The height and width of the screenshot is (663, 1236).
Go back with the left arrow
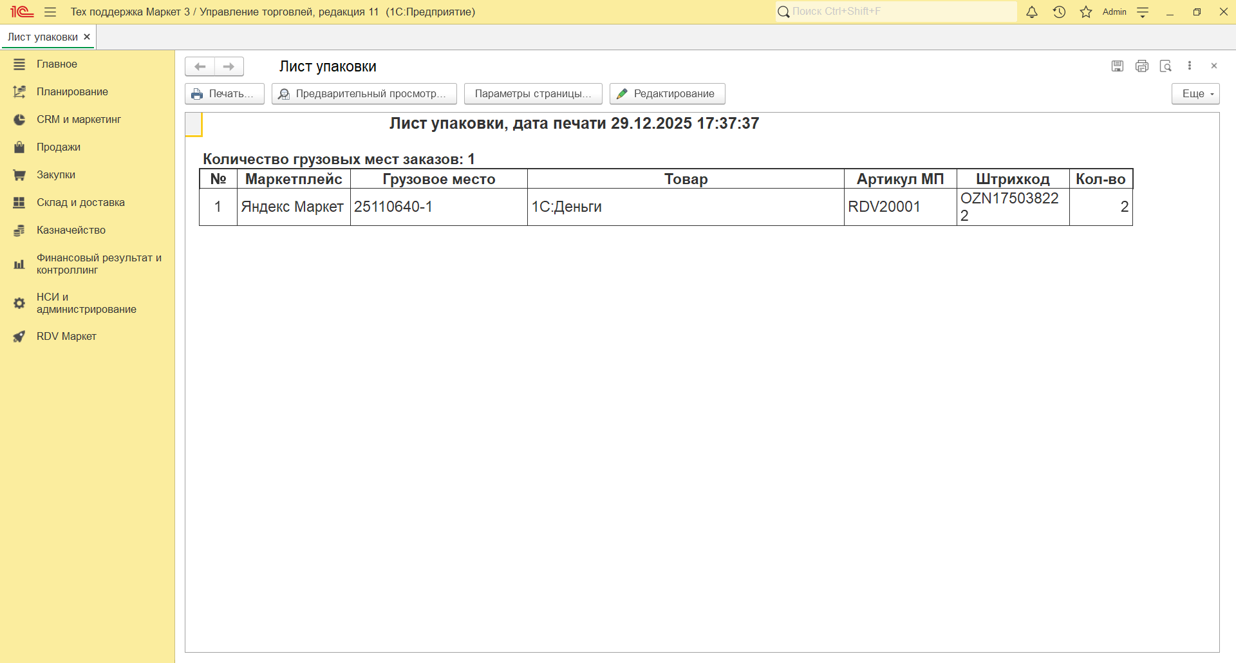[200, 66]
